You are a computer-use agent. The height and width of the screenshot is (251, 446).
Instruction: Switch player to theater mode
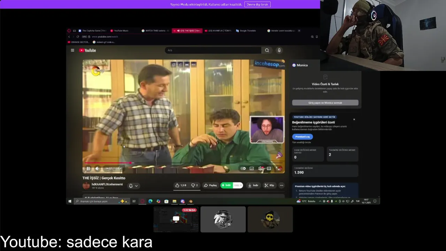point(269,168)
